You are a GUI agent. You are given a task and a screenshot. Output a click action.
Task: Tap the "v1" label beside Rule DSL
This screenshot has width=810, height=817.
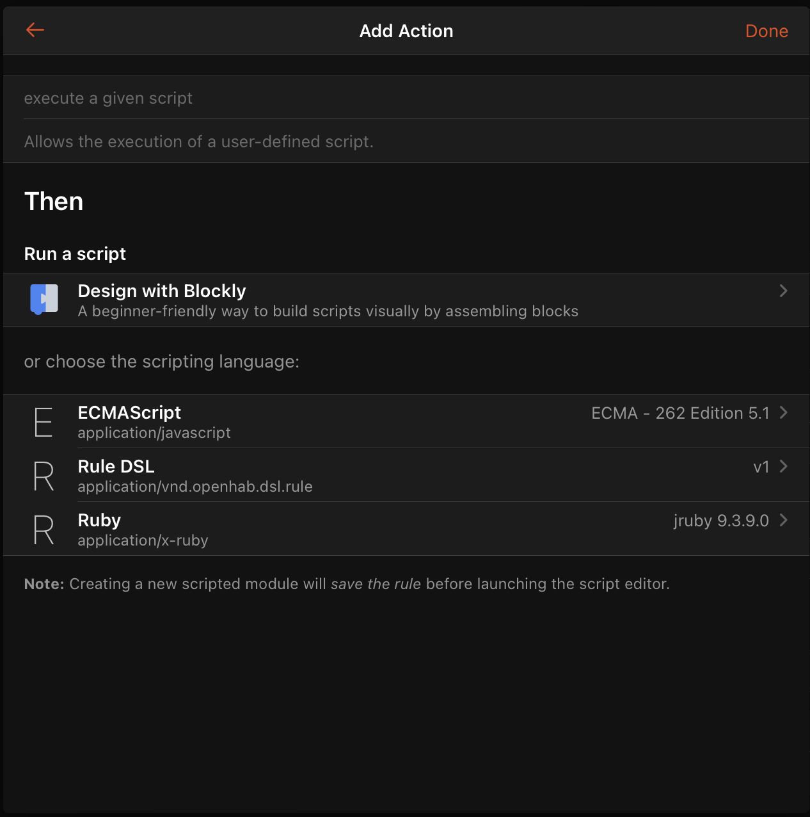coord(762,467)
